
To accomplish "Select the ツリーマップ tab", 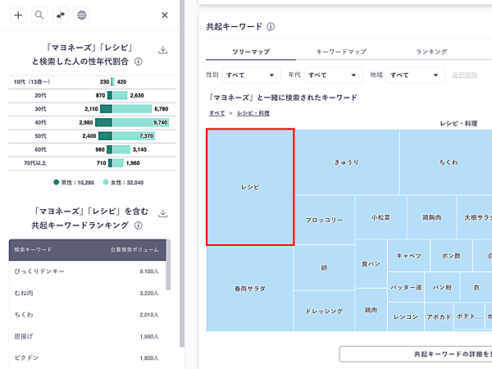I will 251,51.
